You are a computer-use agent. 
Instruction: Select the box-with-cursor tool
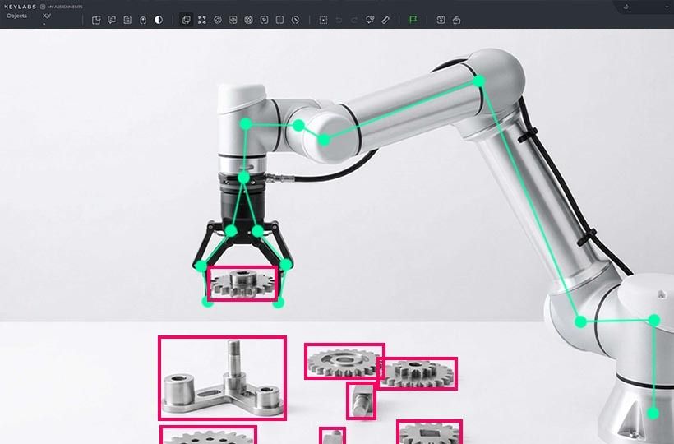(x=265, y=20)
